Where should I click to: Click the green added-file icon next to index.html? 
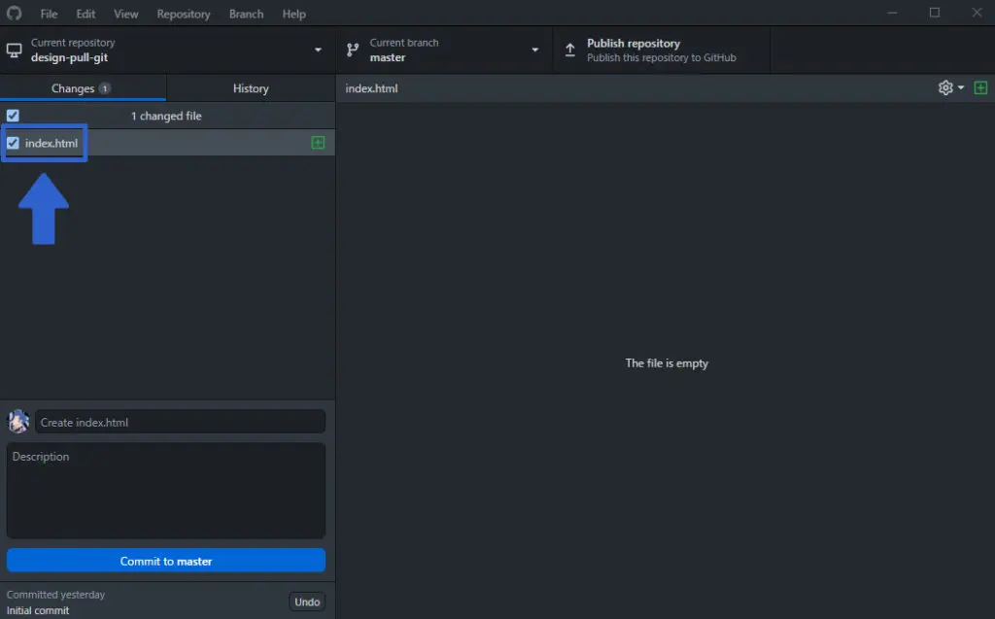pyautogui.click(x=317, y=142)
